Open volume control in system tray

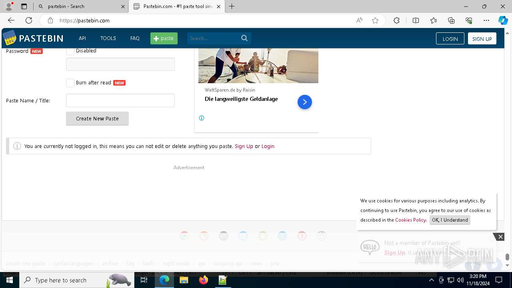tap(460, 280)
